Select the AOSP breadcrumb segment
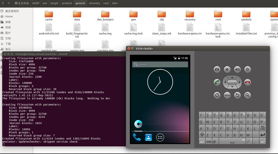The image size is (278, 154). click(36, 3)
